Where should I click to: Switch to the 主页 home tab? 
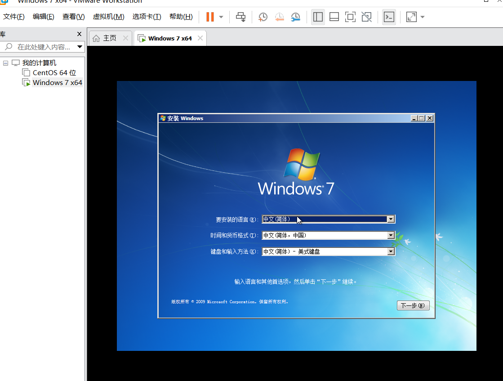[105, 38]
